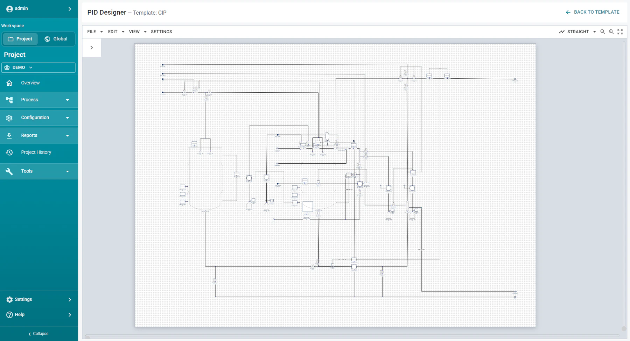This screenshot has height=341, width=630.
Task: Open the Help submenu chevron
Action: click(x=70, y=315)
